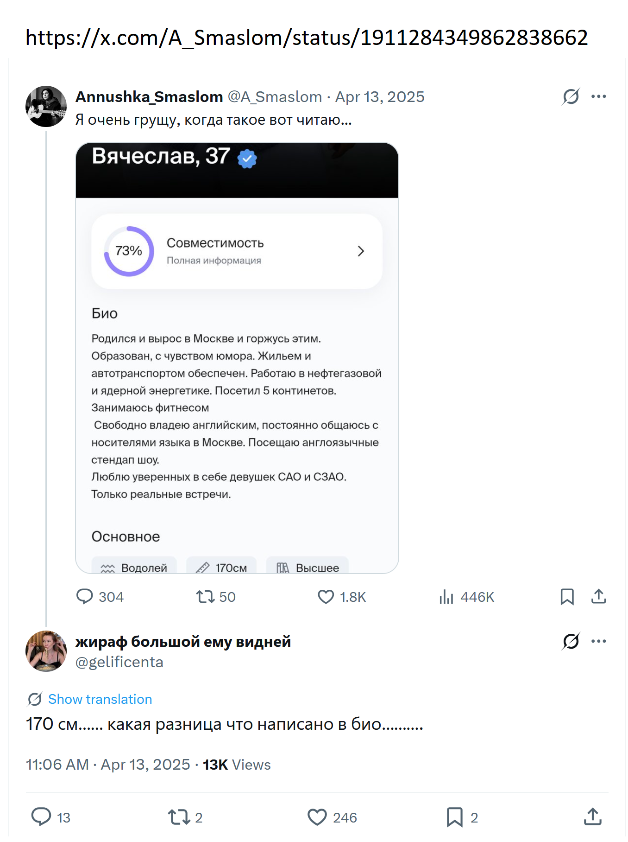View analytics showing 446K views
Image resolution: width=628 pixels, height=842 pixels.
point(446,597)
